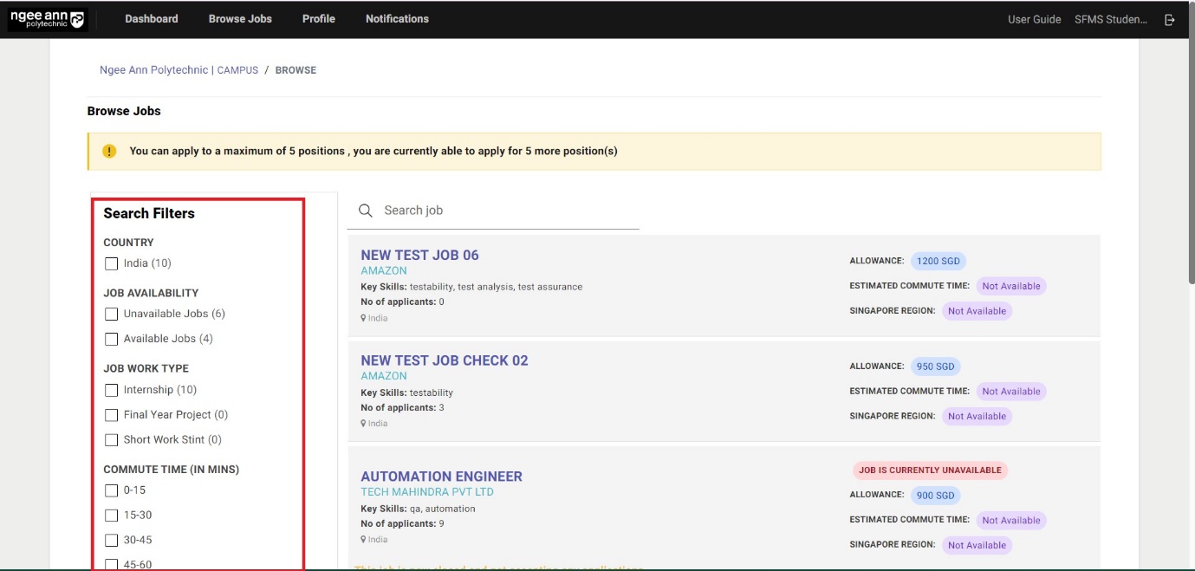The height and width of the screenshot is (571, 1195).
Task: Click the logout icon in top bar
Action: click(x=1170, y=19)
